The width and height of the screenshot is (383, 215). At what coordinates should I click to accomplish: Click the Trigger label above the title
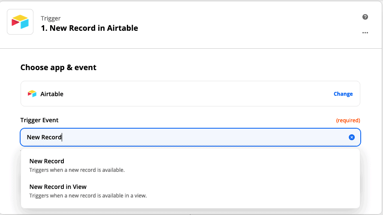(x=51, y=18)
